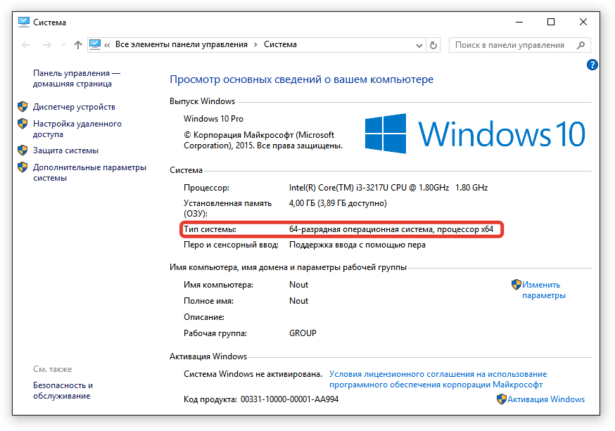
Task: Click shield icon beside Защита системы
Action: click(23, 150)
